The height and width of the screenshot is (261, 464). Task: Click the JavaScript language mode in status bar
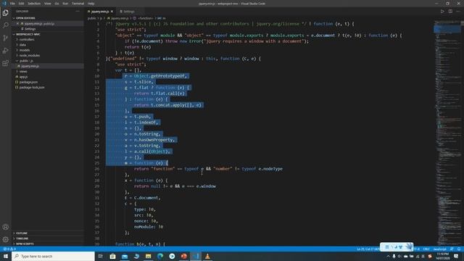point(440,249)
